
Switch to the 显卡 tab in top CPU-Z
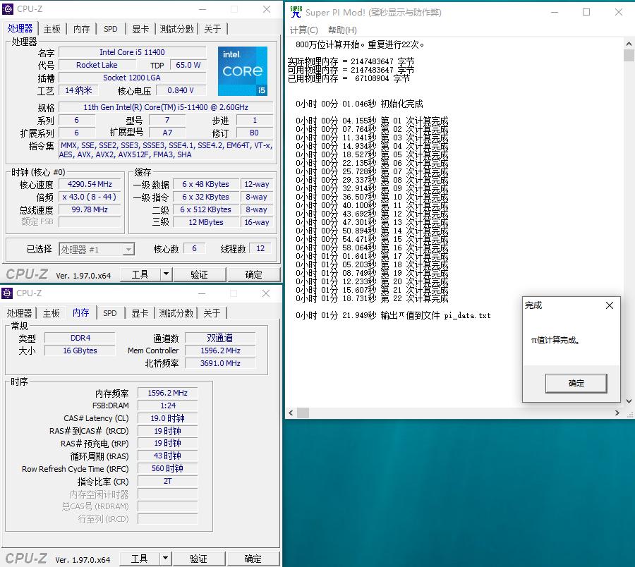point(140,29)
